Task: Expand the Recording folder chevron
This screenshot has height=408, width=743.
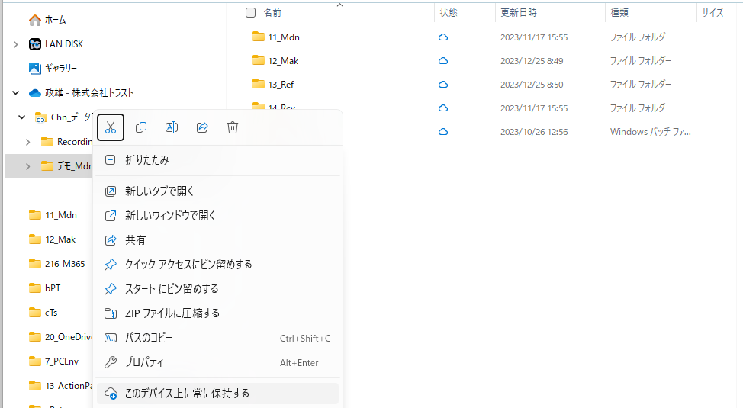Action: tap(28, 142)
